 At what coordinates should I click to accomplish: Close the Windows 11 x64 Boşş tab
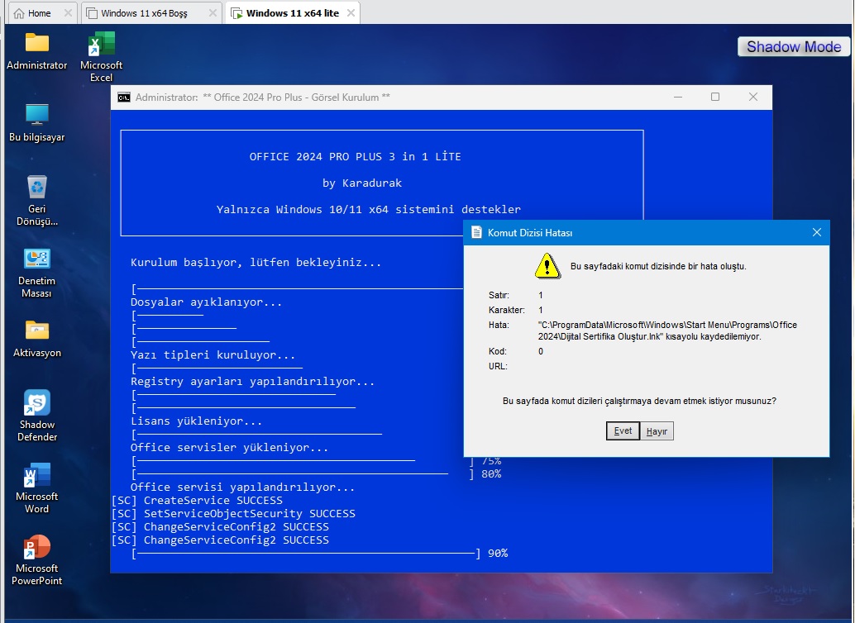coord(213,12)
